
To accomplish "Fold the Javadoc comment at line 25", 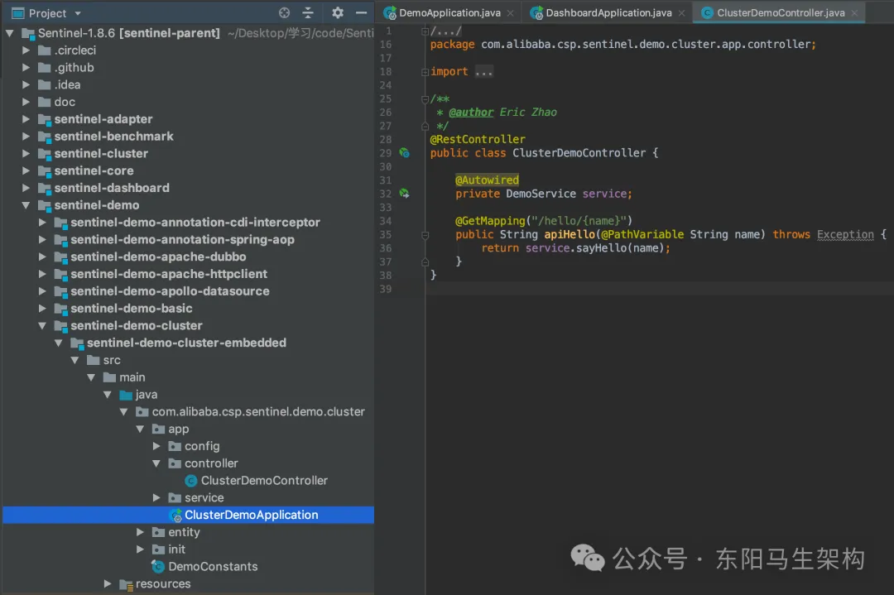I will click(425, 99).
